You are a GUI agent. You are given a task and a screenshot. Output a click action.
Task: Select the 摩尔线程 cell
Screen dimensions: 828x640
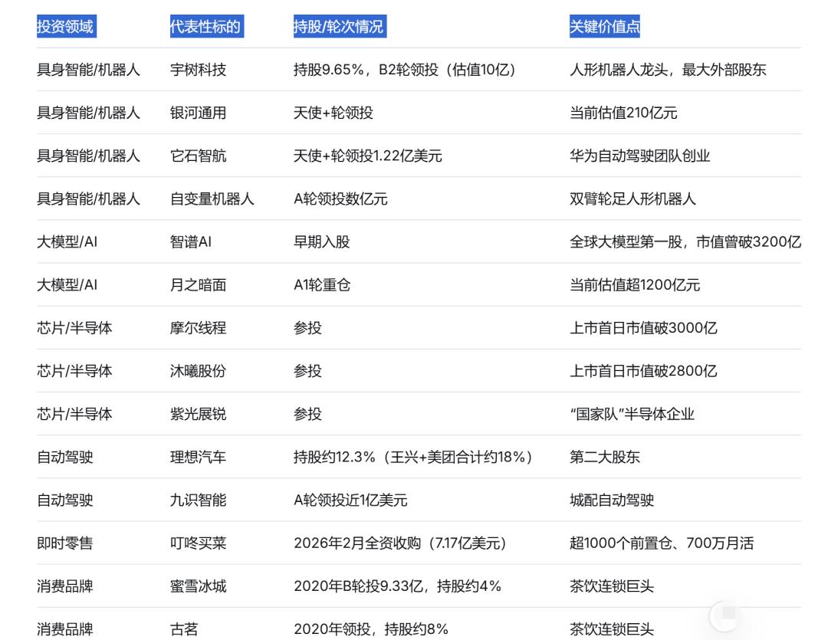point(198,327)
